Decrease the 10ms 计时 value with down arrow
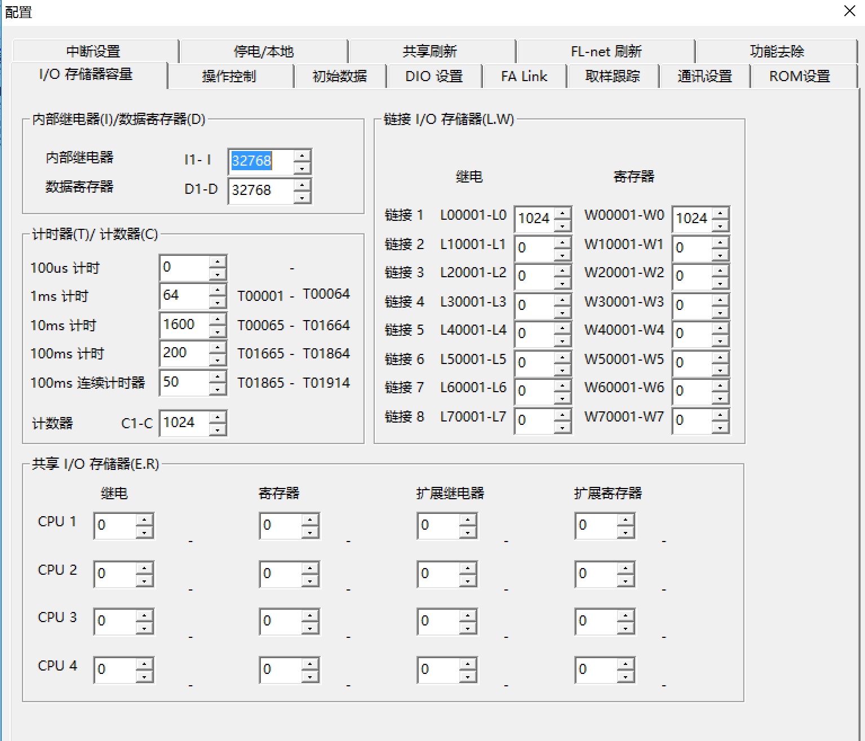This screenshot has height=741, width=865. 218,332
